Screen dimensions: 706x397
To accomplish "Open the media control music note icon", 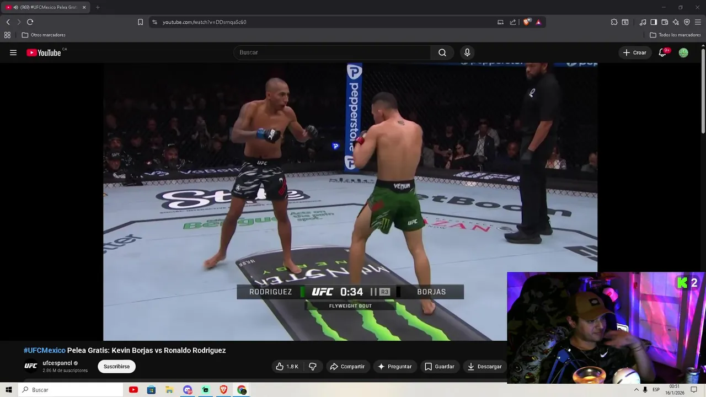I will [643, 22].
